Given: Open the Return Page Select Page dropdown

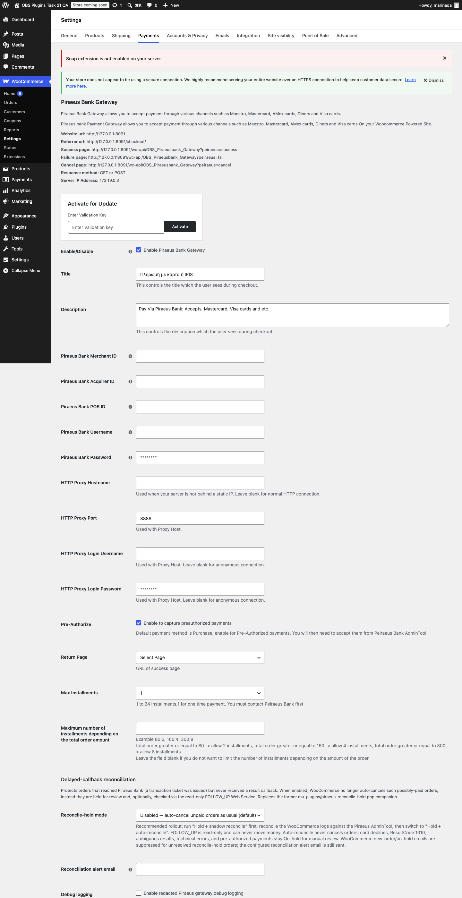Looking at the screenshot, I should pos(200,657).
